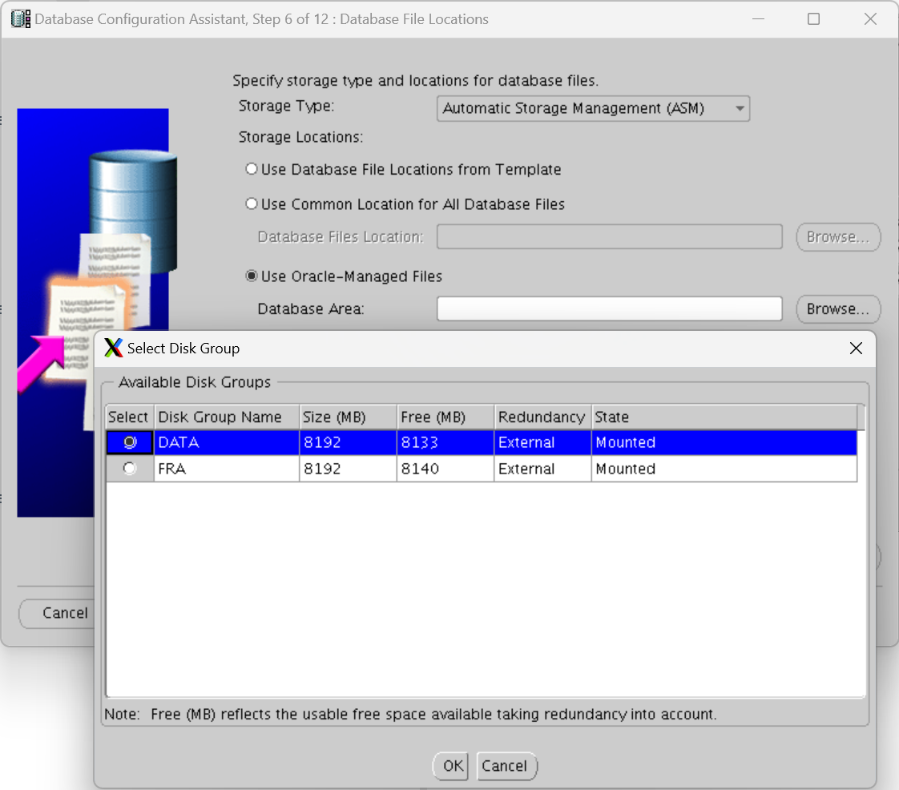
Task: Click the Browse button beside Database Area
Action: click(x=837, y=309)
